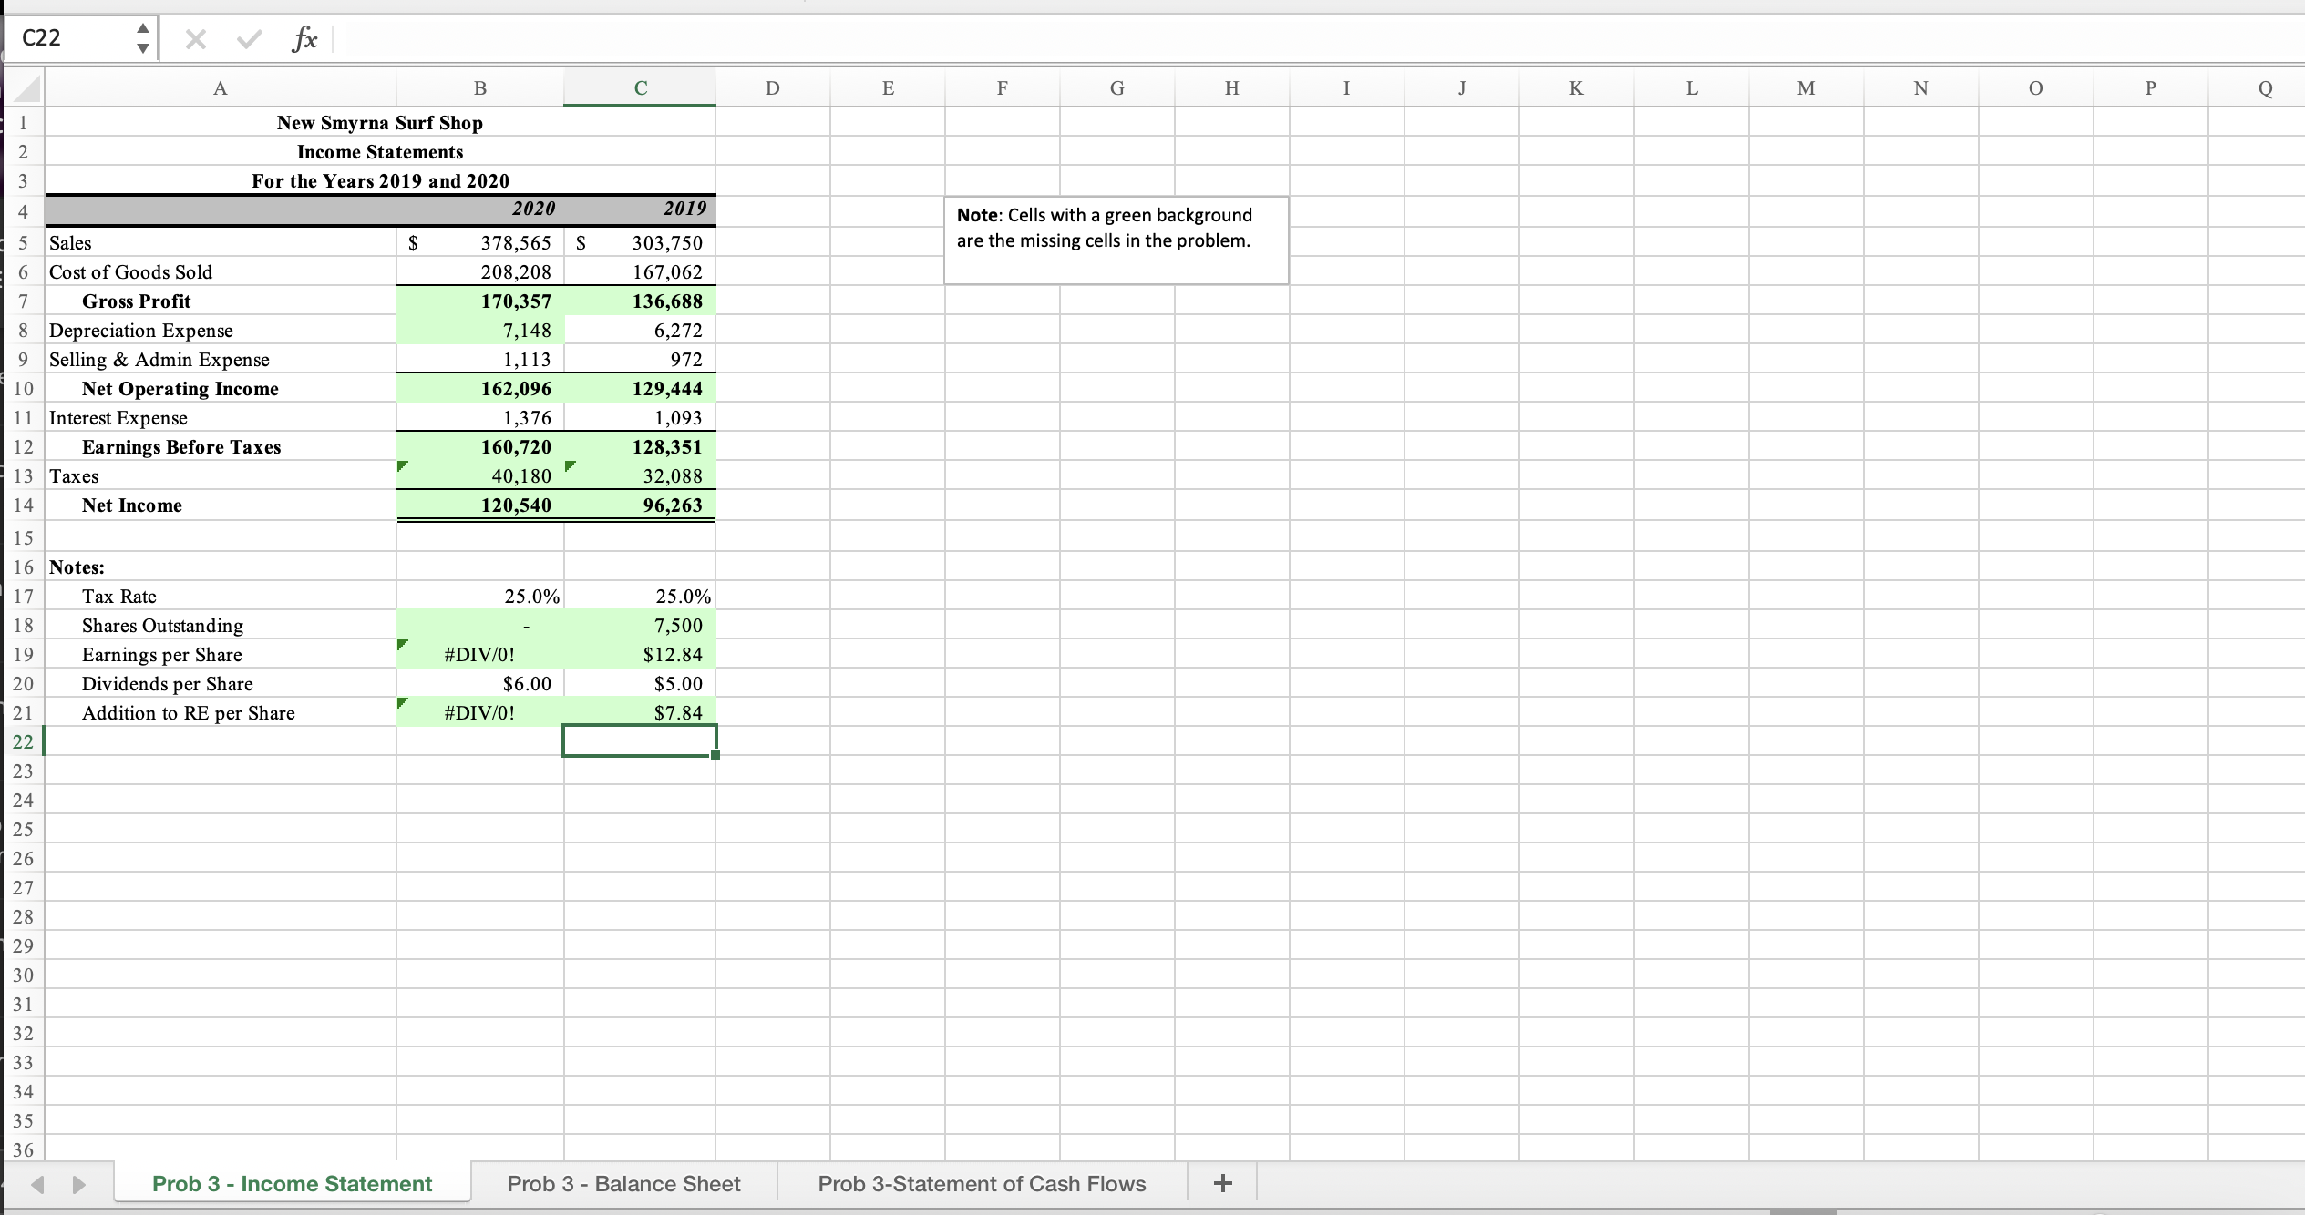The width and height of the screenshot is (2305, 1215).
Task: Add a new worksheet with the plus button
Action: [1221, 1183]
